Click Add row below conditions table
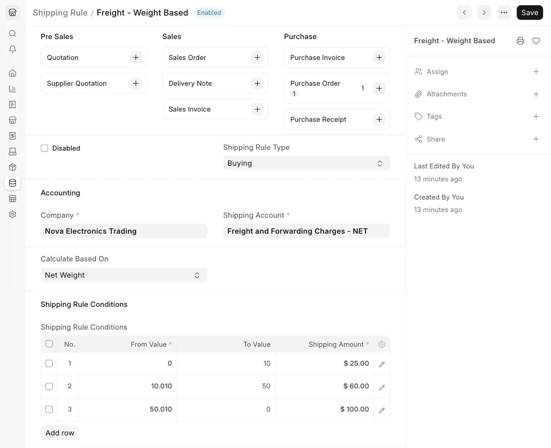551x448 pixels. [x=60, y=433]
